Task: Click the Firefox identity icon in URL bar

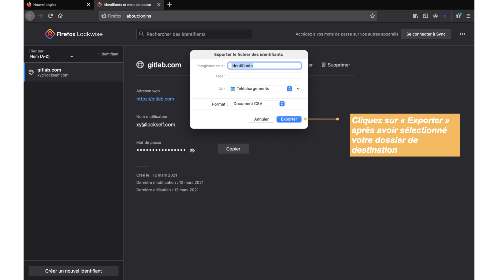Action: tap(104, 16)
